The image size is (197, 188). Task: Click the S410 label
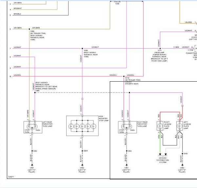[x=186, y=154]
